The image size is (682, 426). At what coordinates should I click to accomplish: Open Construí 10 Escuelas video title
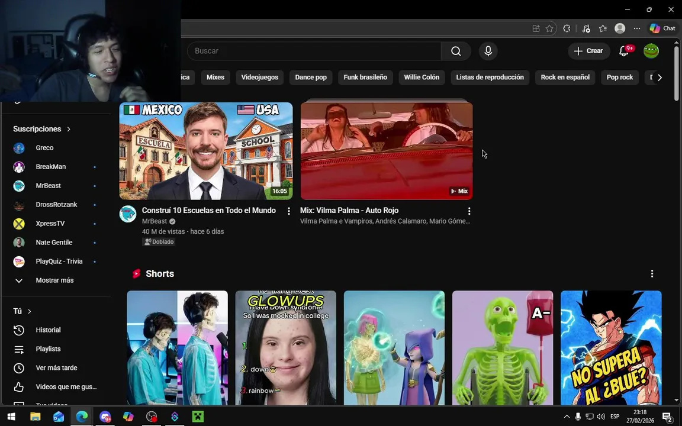(209, 211)
